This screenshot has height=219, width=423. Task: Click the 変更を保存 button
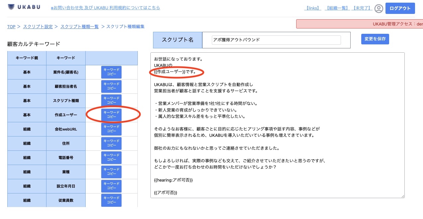(375, 39)
